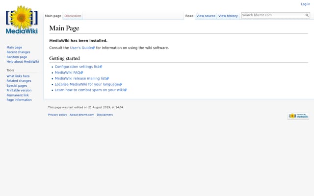The width and height of the screenshot is (314, 196).
Task: Open the MediaWiki FAQ link
Action: click(69, 73)
